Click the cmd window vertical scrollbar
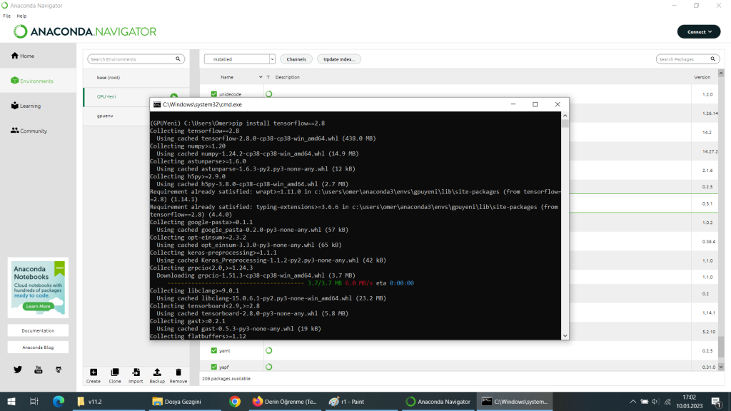Viewport: 731px width, 411px height. click(565, 228)
